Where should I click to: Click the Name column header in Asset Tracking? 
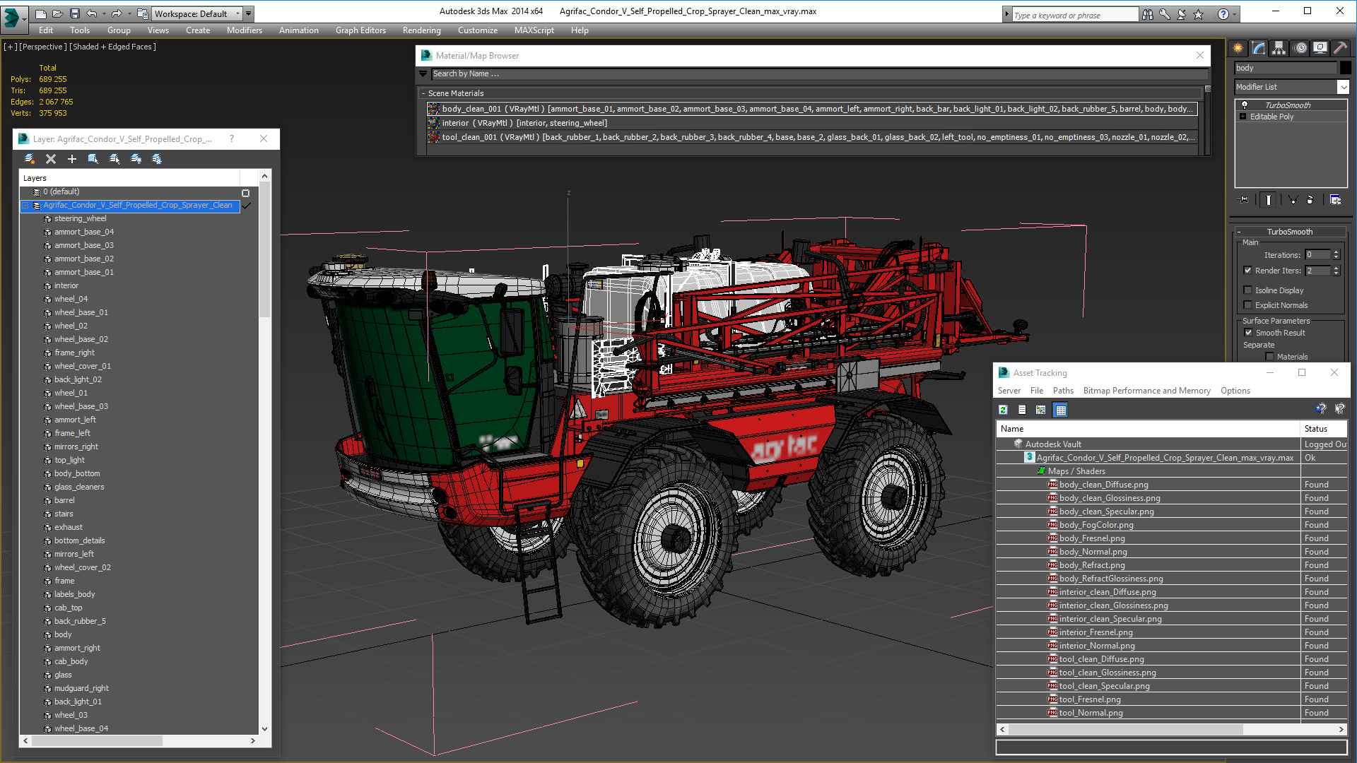(1149, 429)
